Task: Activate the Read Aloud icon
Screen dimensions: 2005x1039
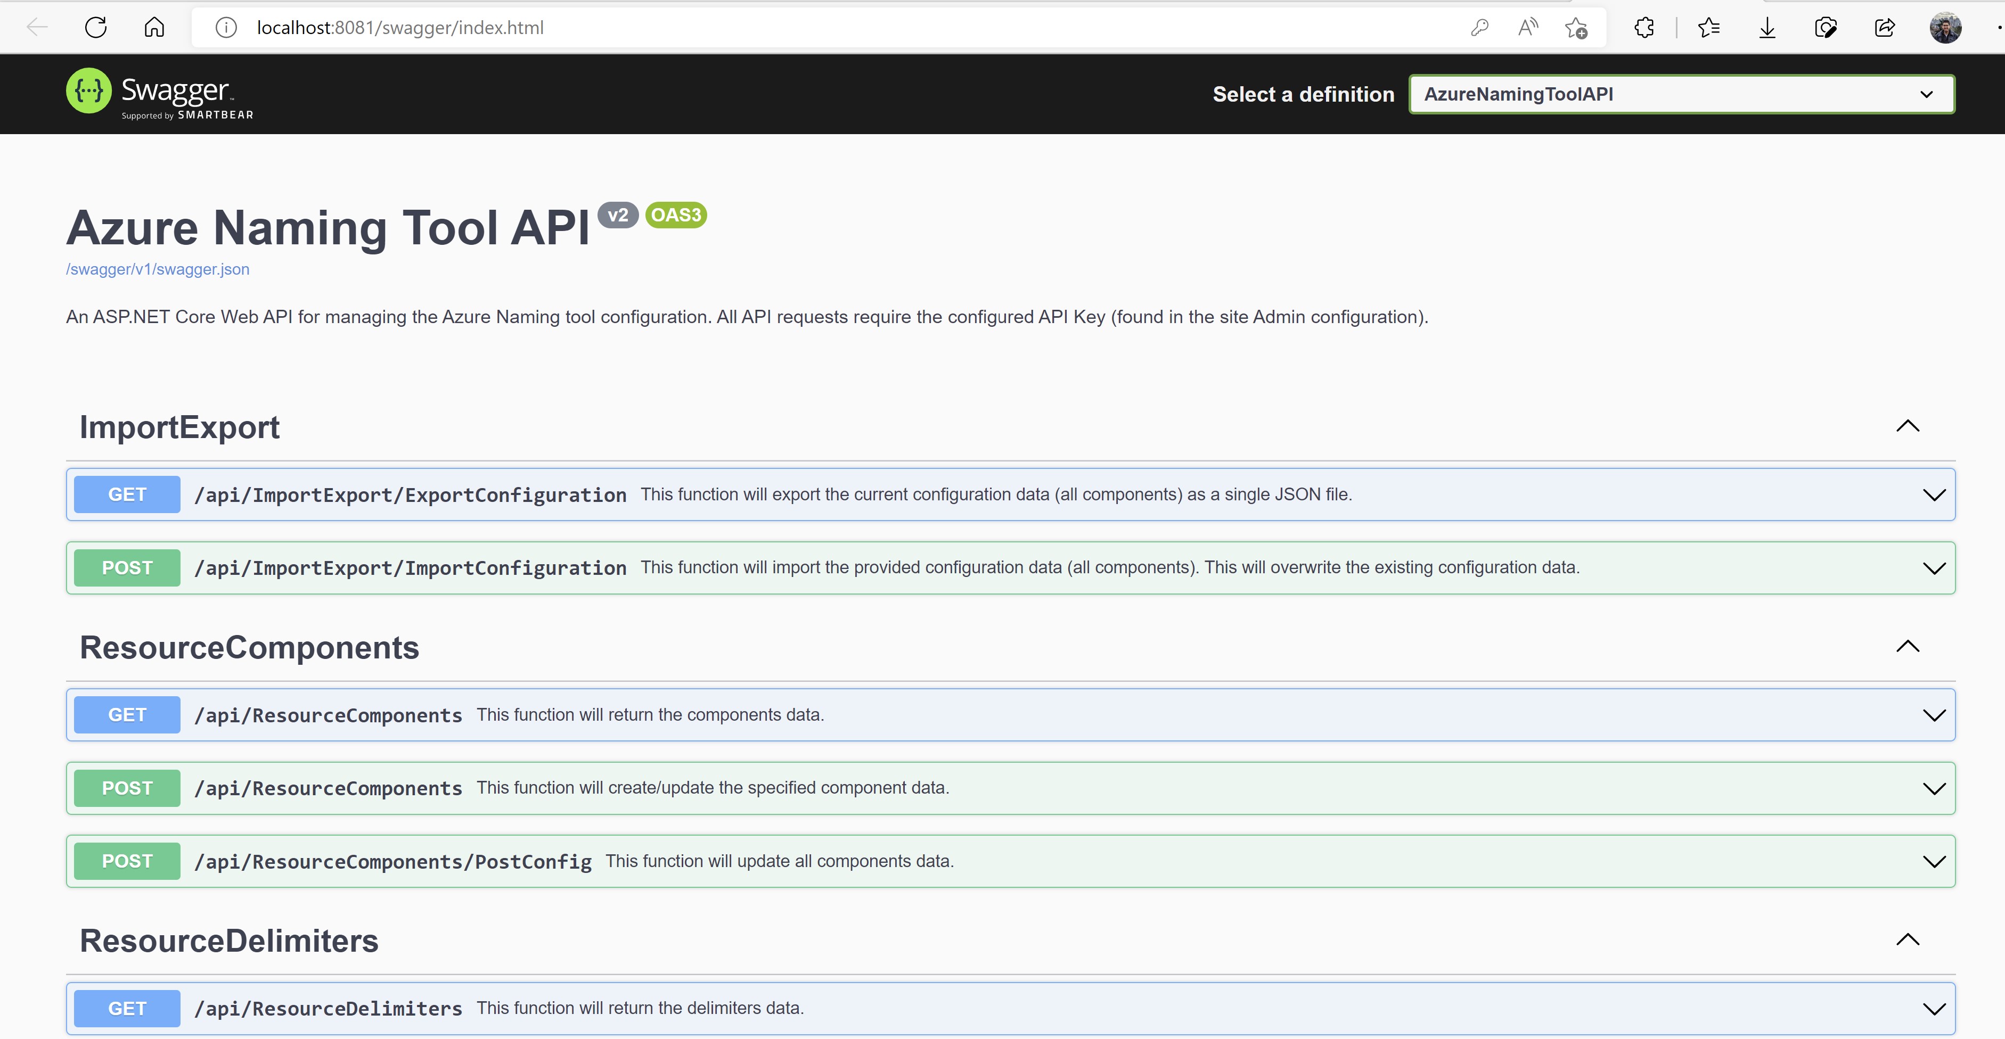Action: (x=1528, y=28)
